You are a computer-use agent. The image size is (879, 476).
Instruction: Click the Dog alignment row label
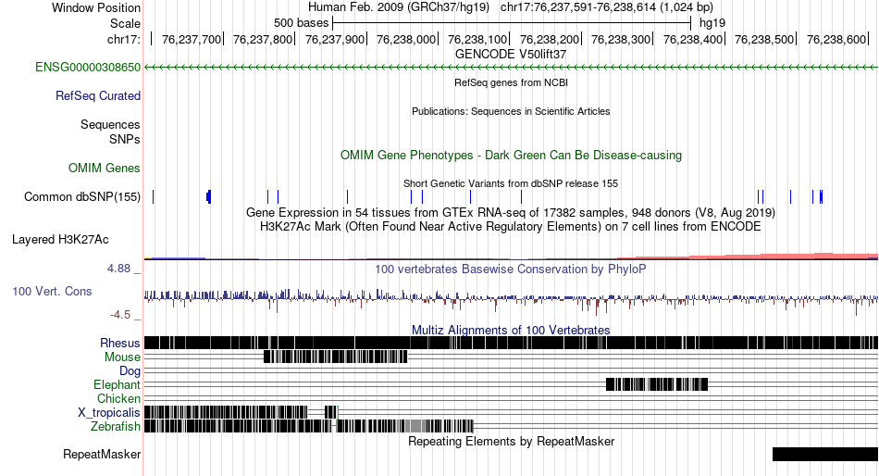pyautogui.click(x=130, y=371)
